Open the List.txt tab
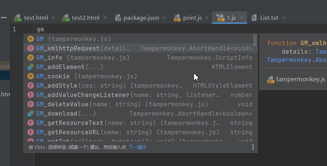Viewport: 327px width, 166px height. click(x=268, y=18)
